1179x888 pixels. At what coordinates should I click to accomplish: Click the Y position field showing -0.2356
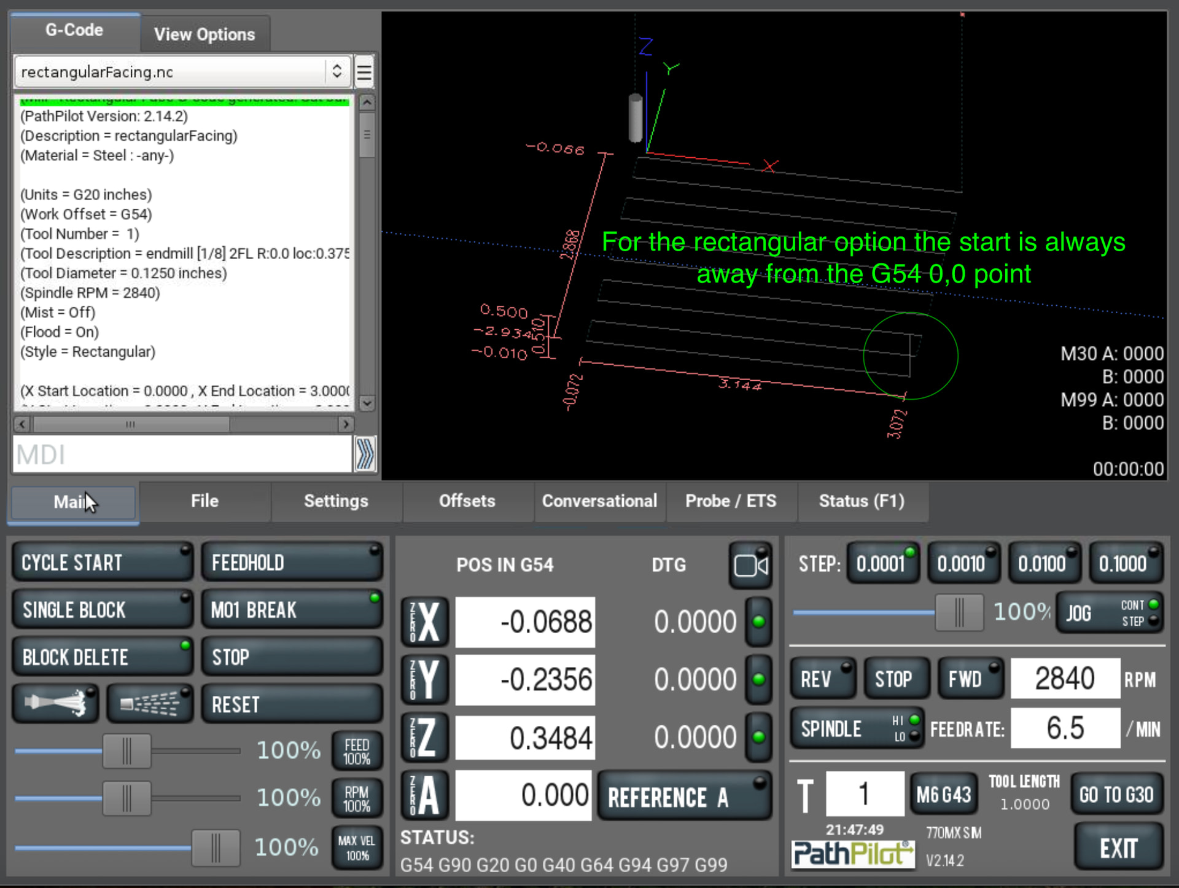525,679
